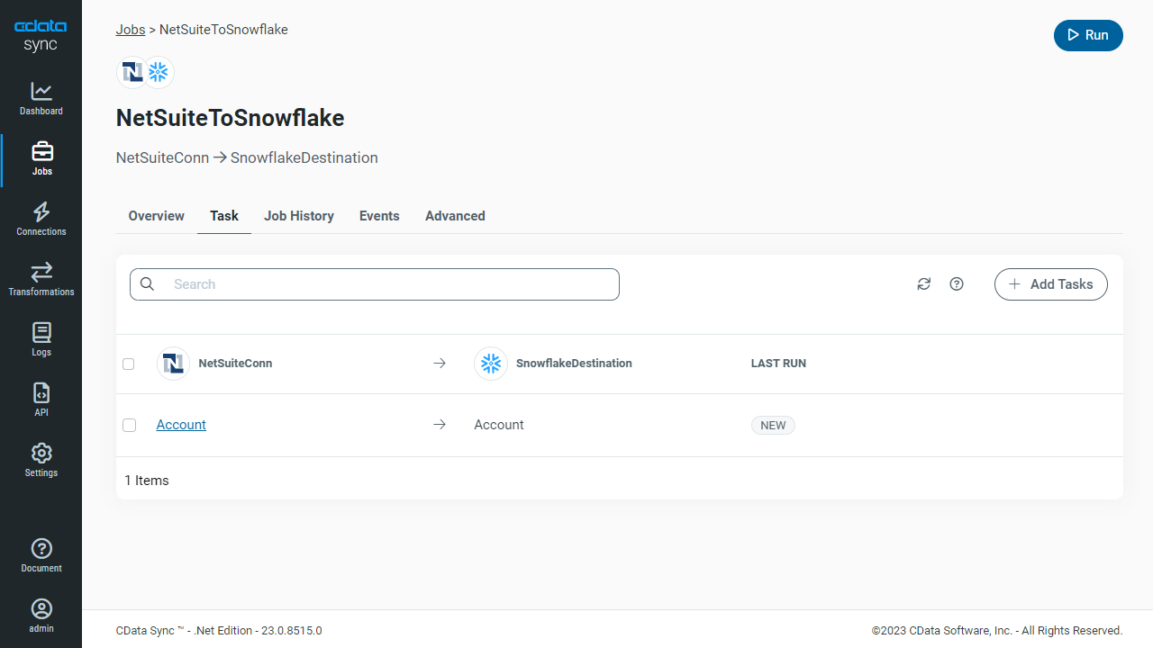Click the refresh tasks icon
The width and height of the screenshot is (1153, 648).
(x=923, y=284)
